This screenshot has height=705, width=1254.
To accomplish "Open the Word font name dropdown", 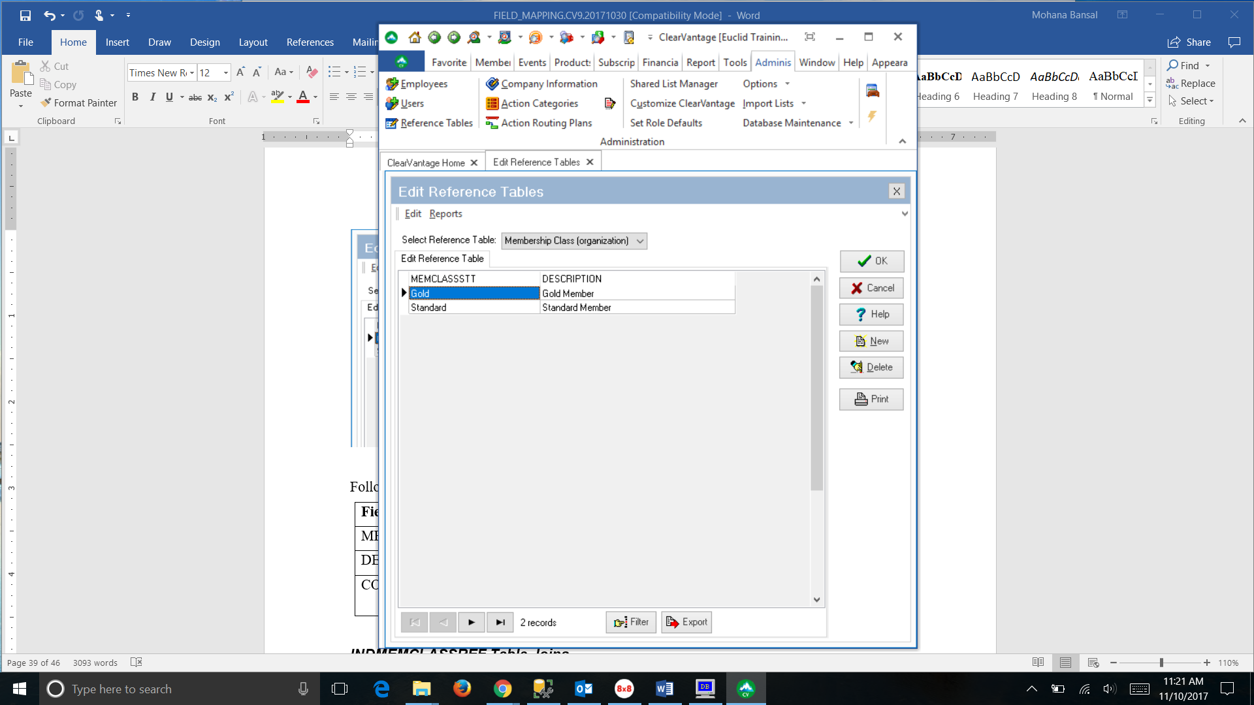I will tap(192, 72).
